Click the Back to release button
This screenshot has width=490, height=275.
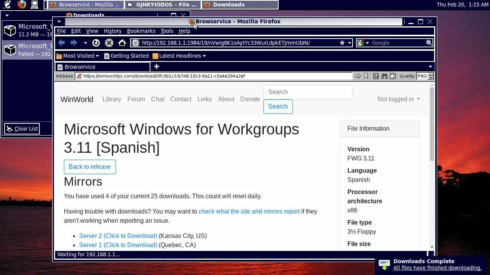[90, 167]
